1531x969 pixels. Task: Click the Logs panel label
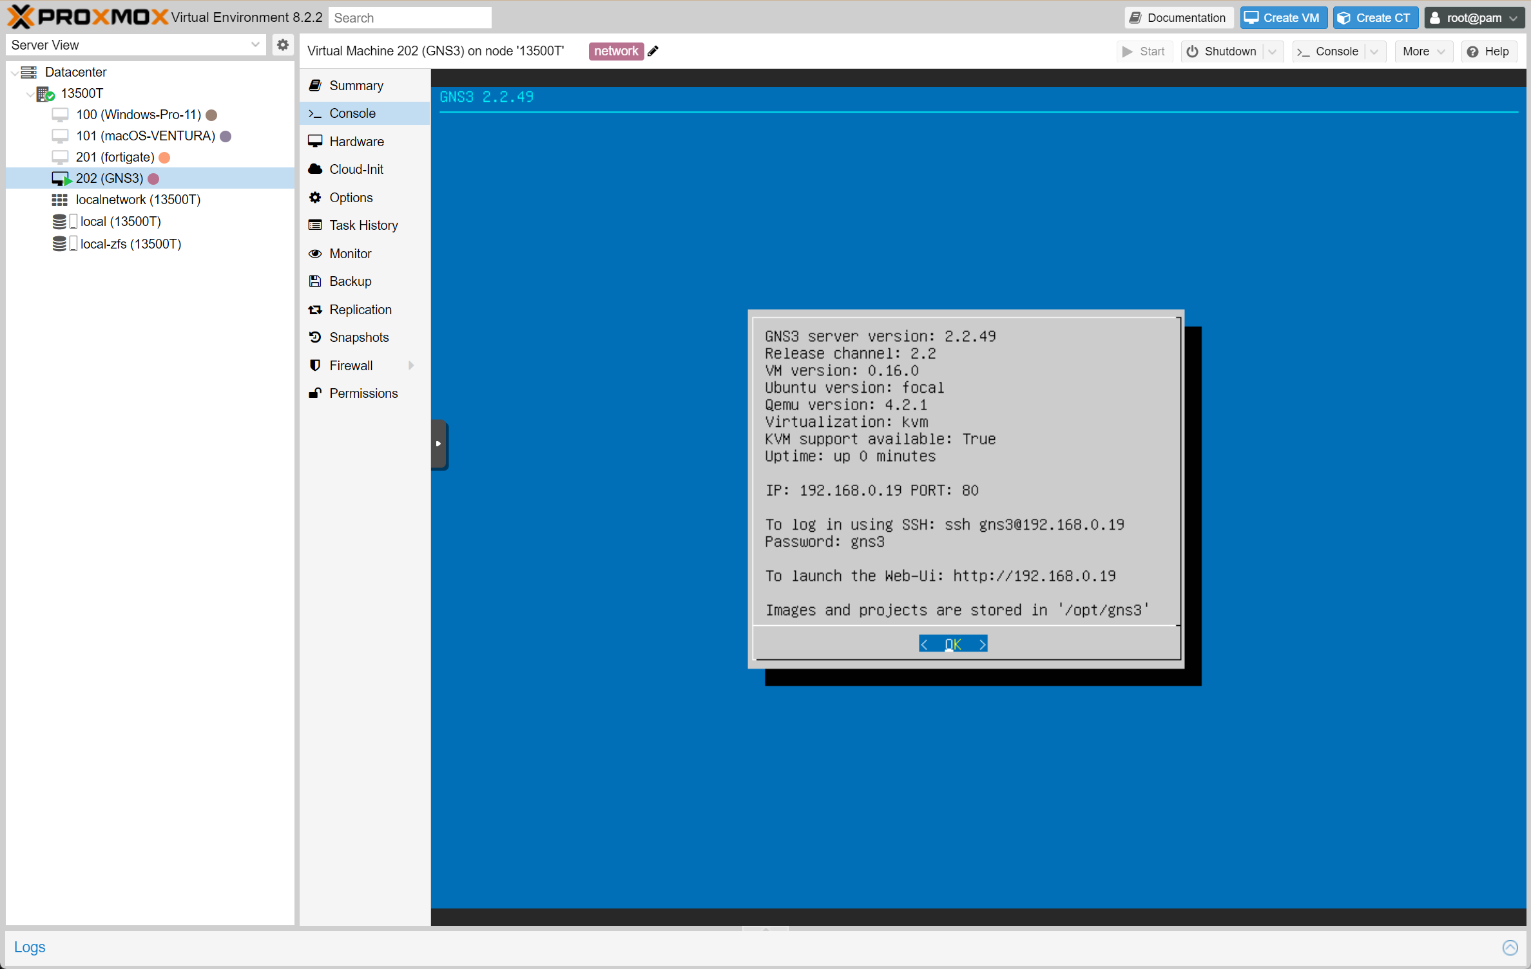tap(30, 947)
